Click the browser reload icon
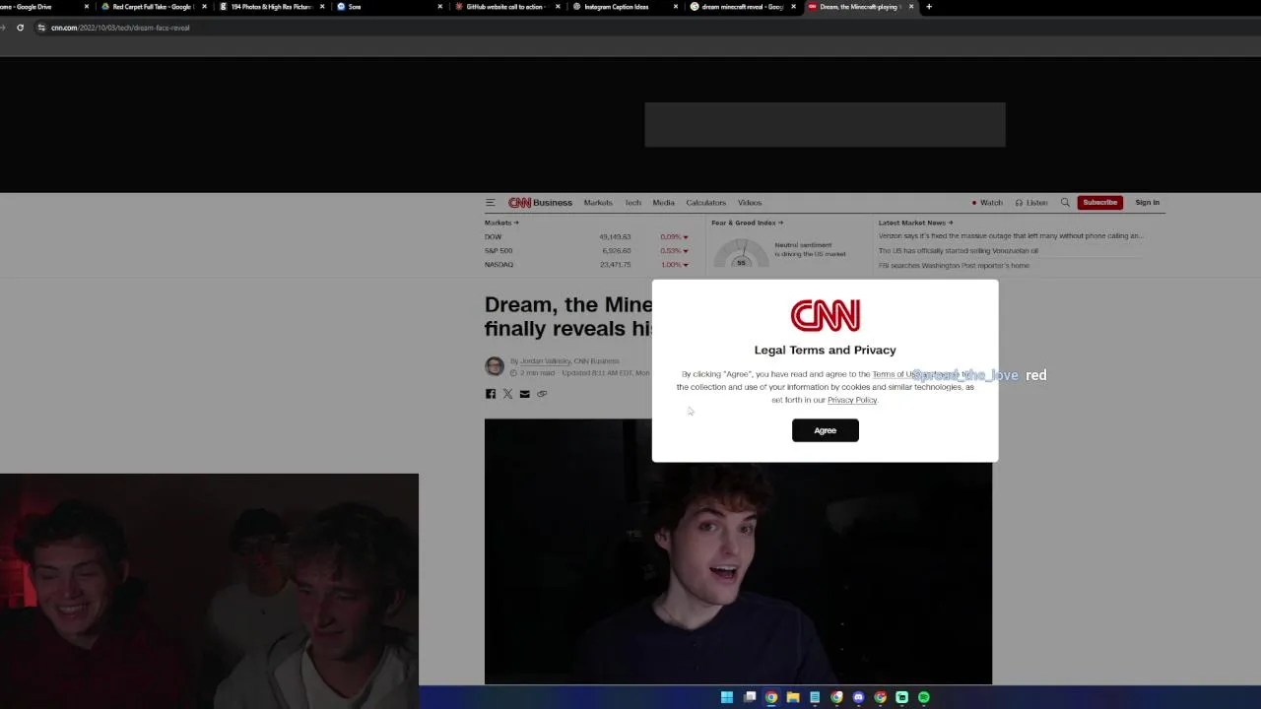Viewport: 1261px width, 709px height. 20,28
